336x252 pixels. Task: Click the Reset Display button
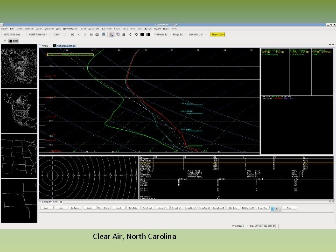point(104,208)
